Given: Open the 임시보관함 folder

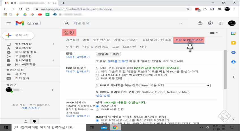Looking at the screenshot, I should coord(23,60).
